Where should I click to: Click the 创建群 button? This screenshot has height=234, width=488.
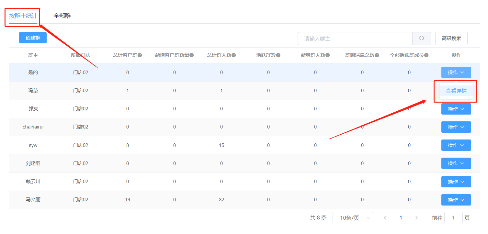[33, 38]
